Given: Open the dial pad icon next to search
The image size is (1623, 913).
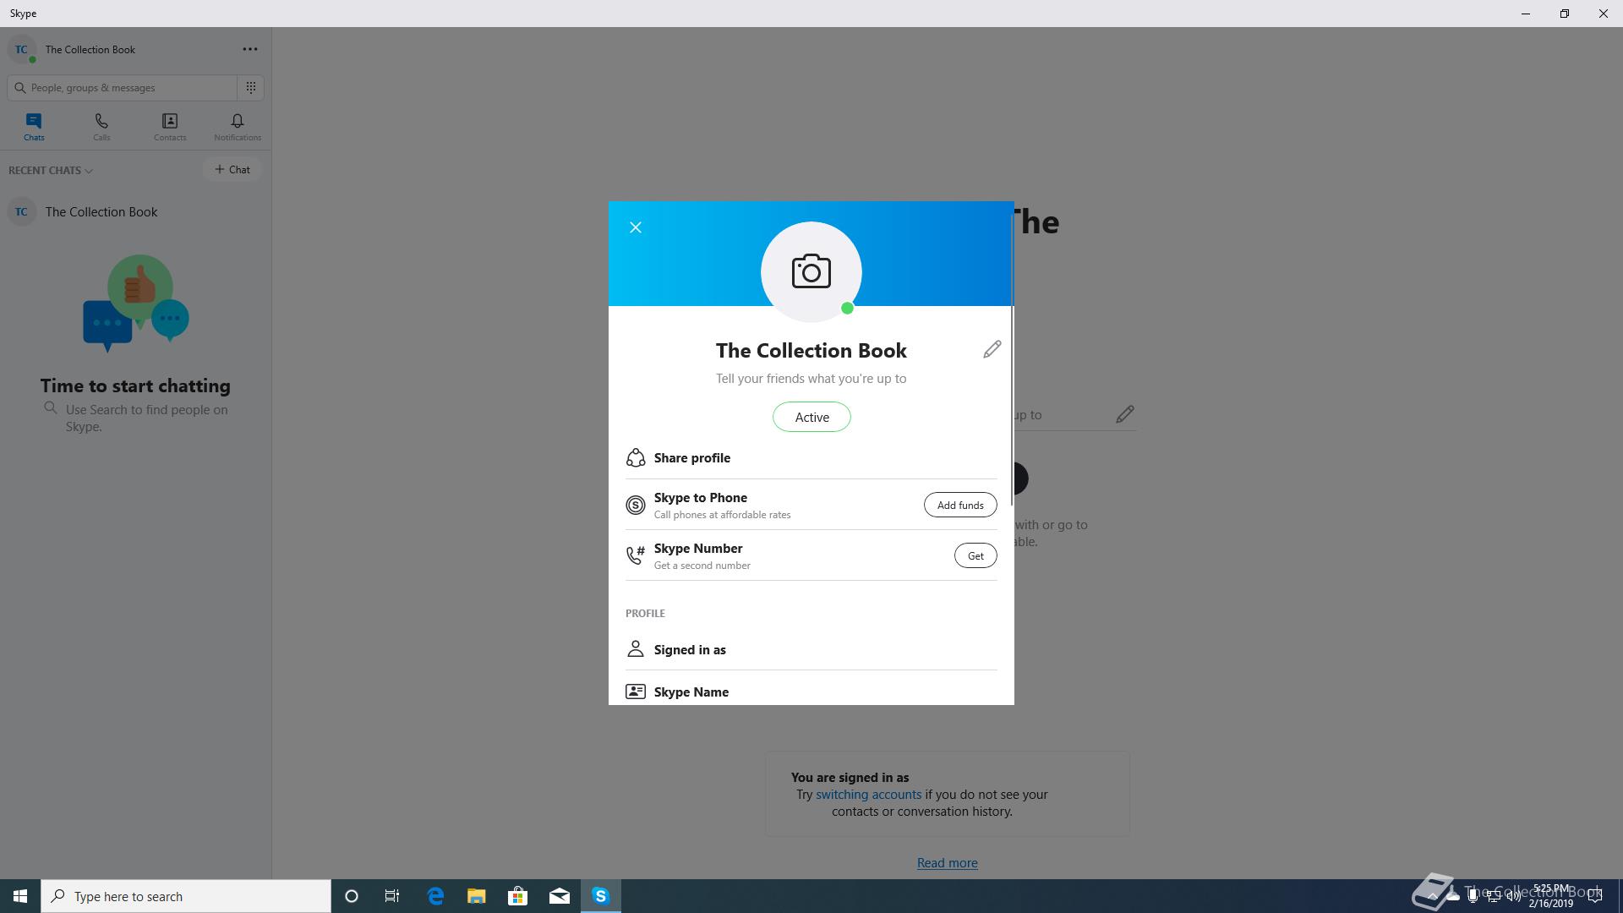Looking at the screenshot, I should [x=251, y=87].
